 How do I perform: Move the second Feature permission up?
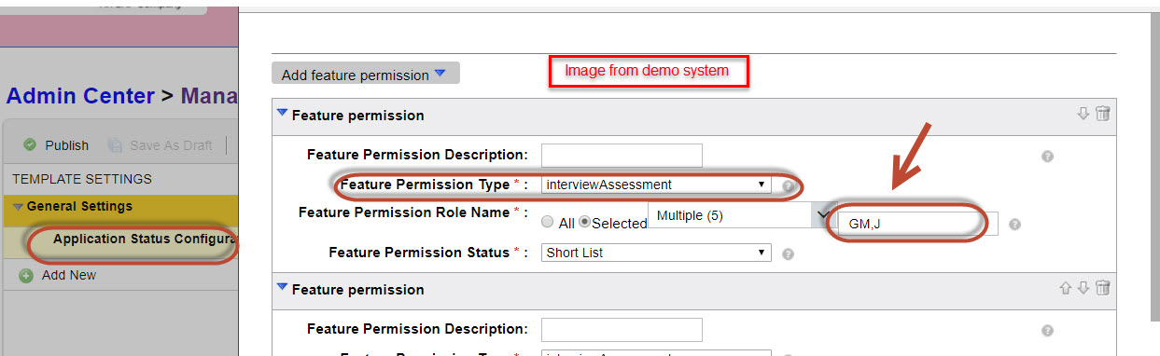(1065, 288)
